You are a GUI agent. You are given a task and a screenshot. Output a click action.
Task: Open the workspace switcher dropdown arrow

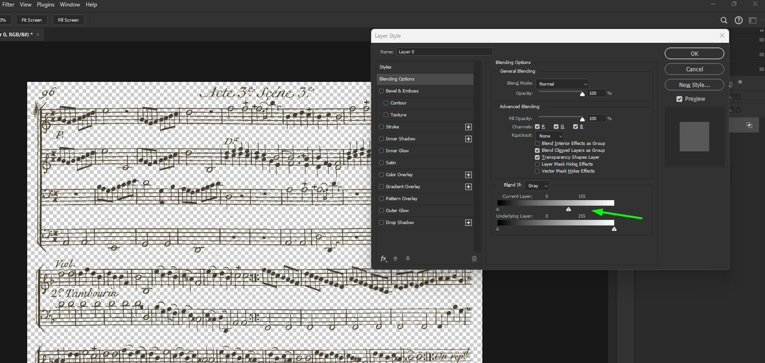(762, 20)
